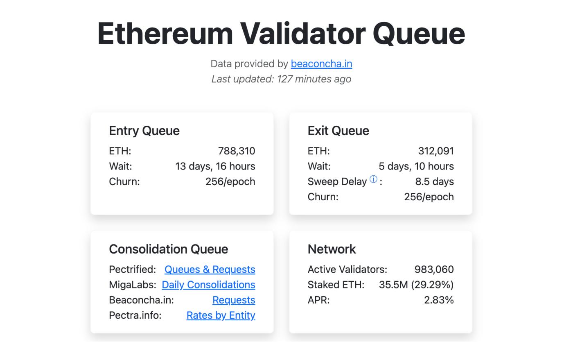Click the Sweep Delay info icon
This screenshot has height=342, width=573.
(x=373, y=179)
